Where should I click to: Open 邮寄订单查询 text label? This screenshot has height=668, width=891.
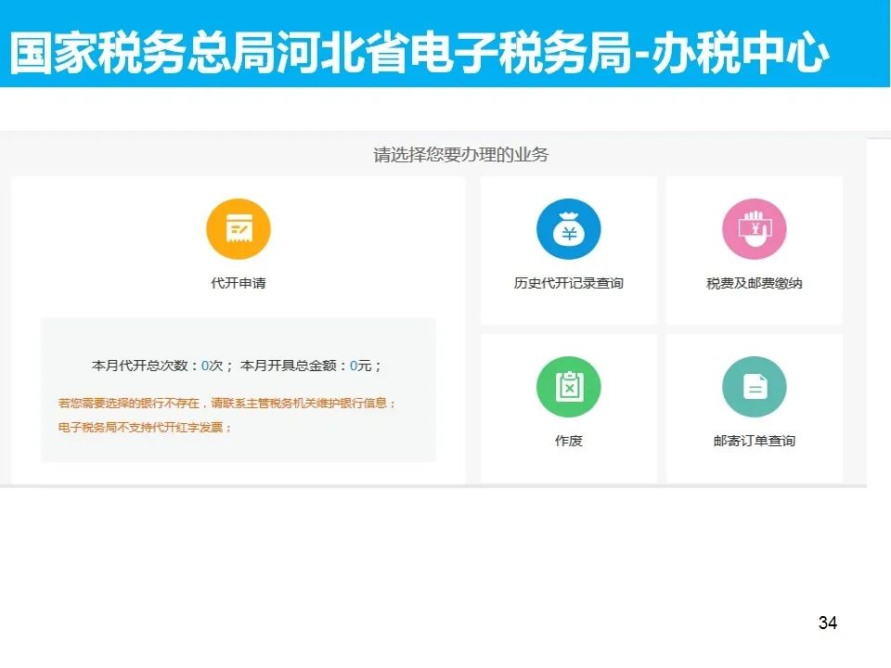pos(754,441)
